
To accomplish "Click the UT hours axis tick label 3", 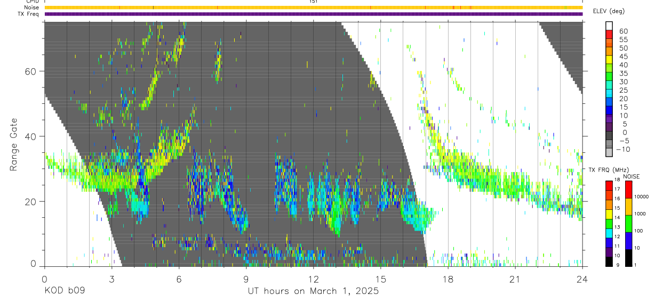I will click(111, 279).
